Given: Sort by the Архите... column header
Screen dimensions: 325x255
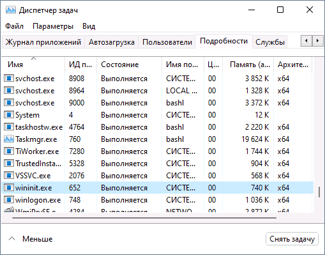Looking at the screenshot, I should tap(293, 65).
